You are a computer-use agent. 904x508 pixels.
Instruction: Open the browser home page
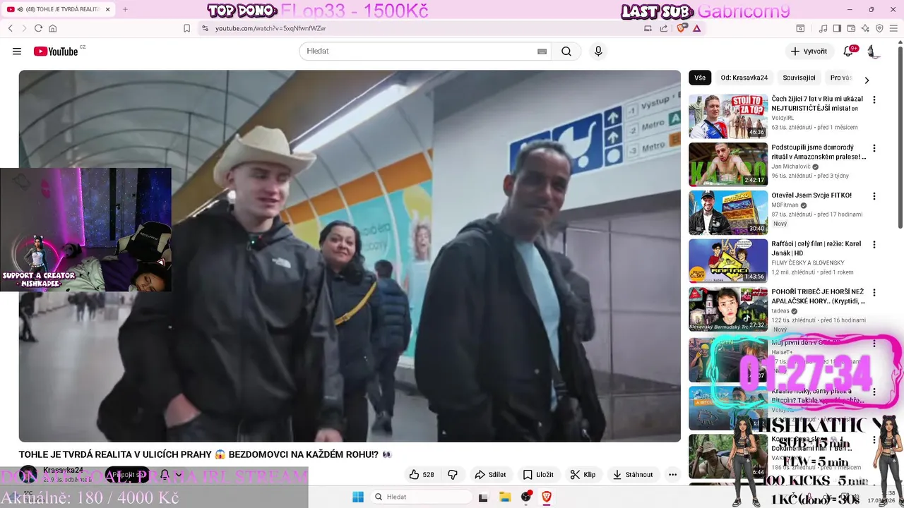(x=52, y=28)
